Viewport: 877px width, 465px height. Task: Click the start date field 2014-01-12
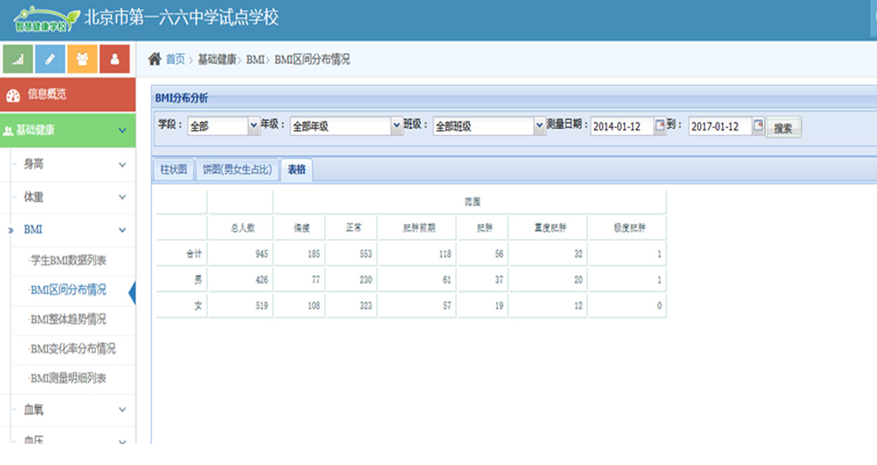point(621,127)
